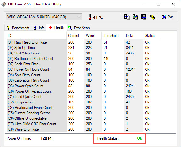The height and width of the screenshot is (147, 181).
Task: Switch to the Info tab
Action: (x=39, y=28)
